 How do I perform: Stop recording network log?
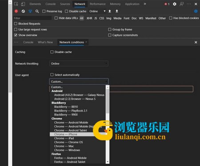pyautogui.click(x=16, y=11)
